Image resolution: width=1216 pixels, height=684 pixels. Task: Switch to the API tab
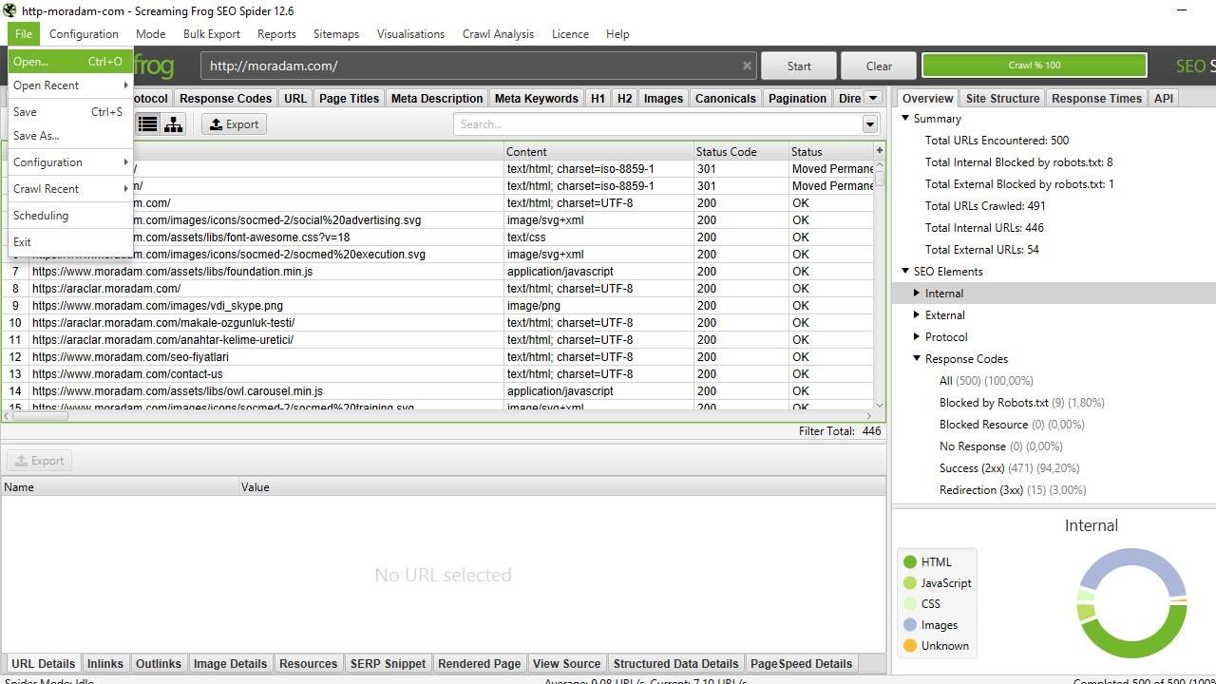[x=1164, y=98]
